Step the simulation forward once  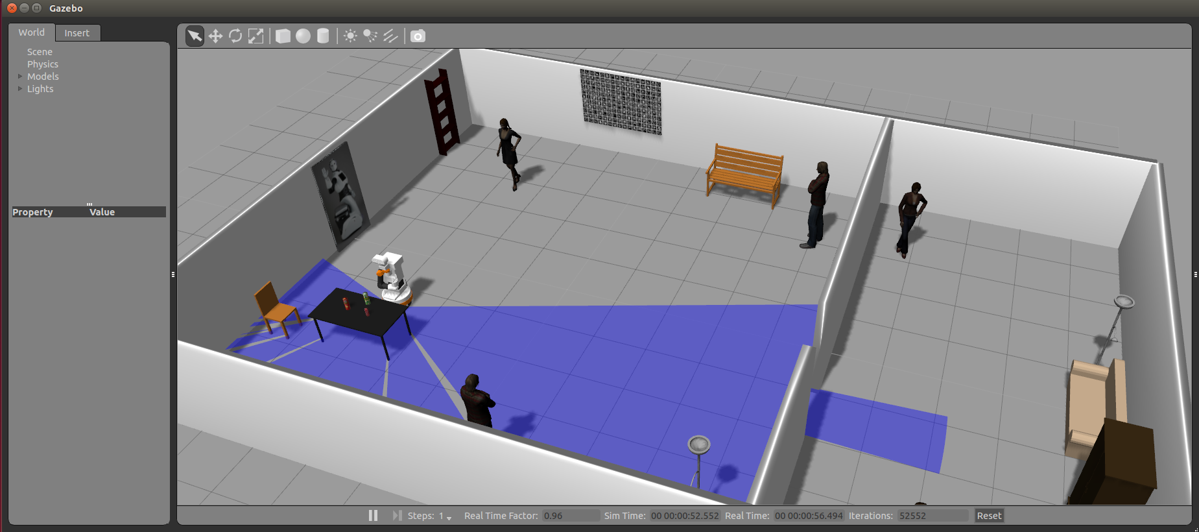[x=397, y=515]
